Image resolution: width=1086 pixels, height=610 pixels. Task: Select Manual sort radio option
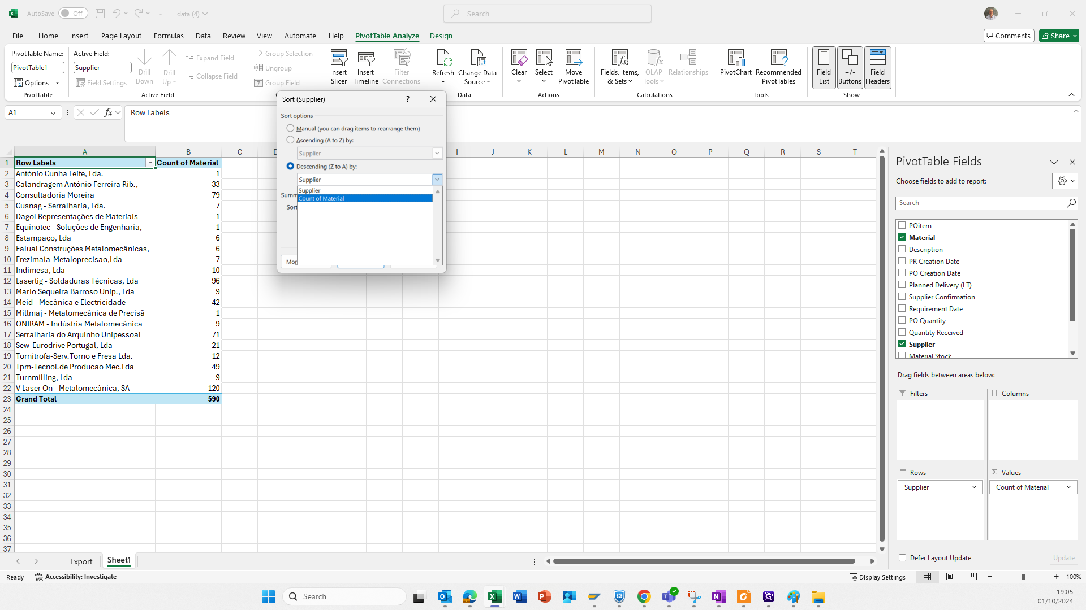[x=290, y=128]
